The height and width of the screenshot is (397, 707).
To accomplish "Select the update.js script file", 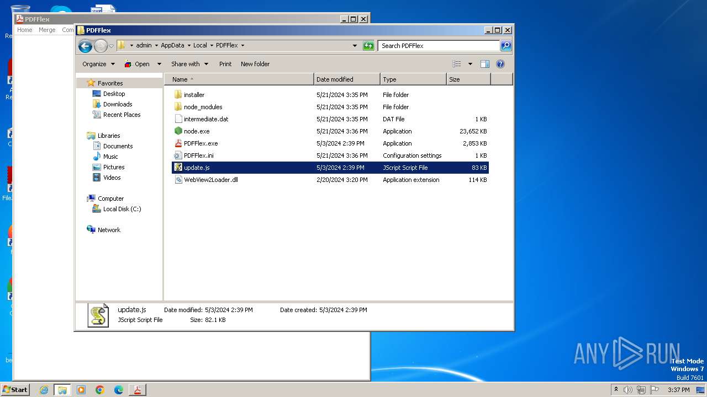I will (330, 168).
